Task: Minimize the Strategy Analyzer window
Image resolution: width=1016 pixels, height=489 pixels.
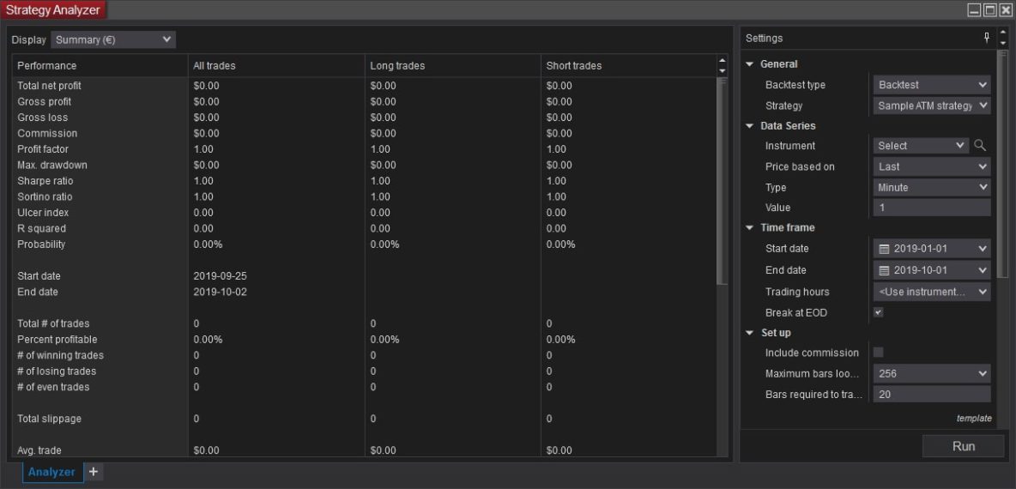Action: click(x=975, y=9)
